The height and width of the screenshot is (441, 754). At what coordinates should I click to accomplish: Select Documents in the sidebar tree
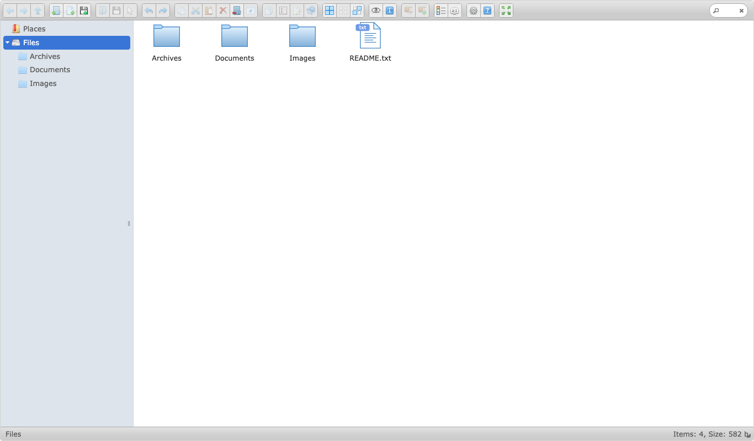click(67, 70)
